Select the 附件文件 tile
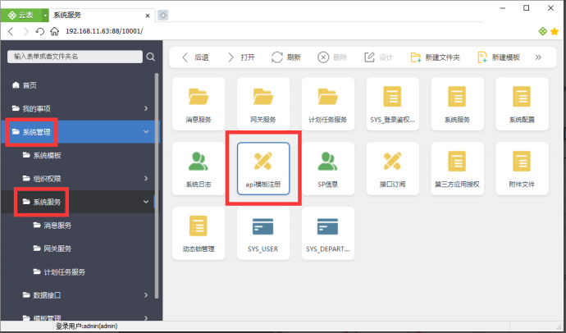The height and width of the screenshot is (333, 566). click(522, 168)
